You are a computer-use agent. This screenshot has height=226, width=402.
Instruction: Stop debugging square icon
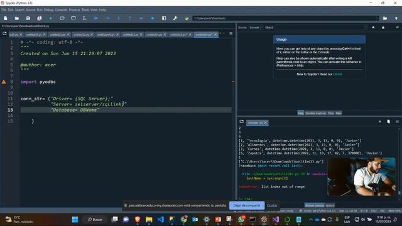pyautogui.click(x=153, y=18)
